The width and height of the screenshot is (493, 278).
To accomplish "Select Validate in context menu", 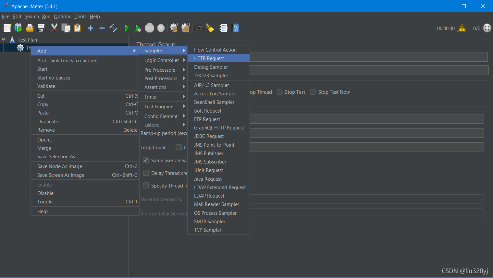I will 84,86.
